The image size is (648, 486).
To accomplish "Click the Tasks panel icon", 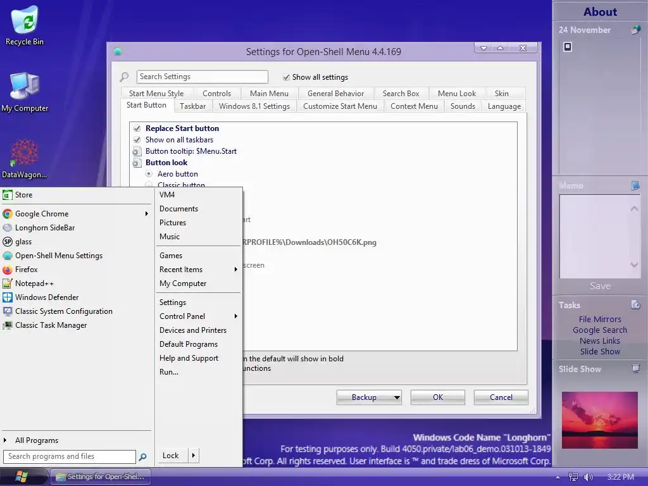I will tap(635, 305).
